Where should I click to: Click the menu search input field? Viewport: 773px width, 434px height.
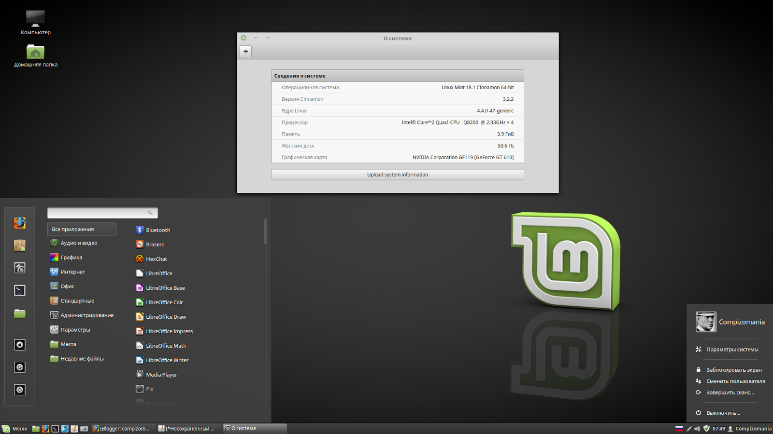[102, 213]
